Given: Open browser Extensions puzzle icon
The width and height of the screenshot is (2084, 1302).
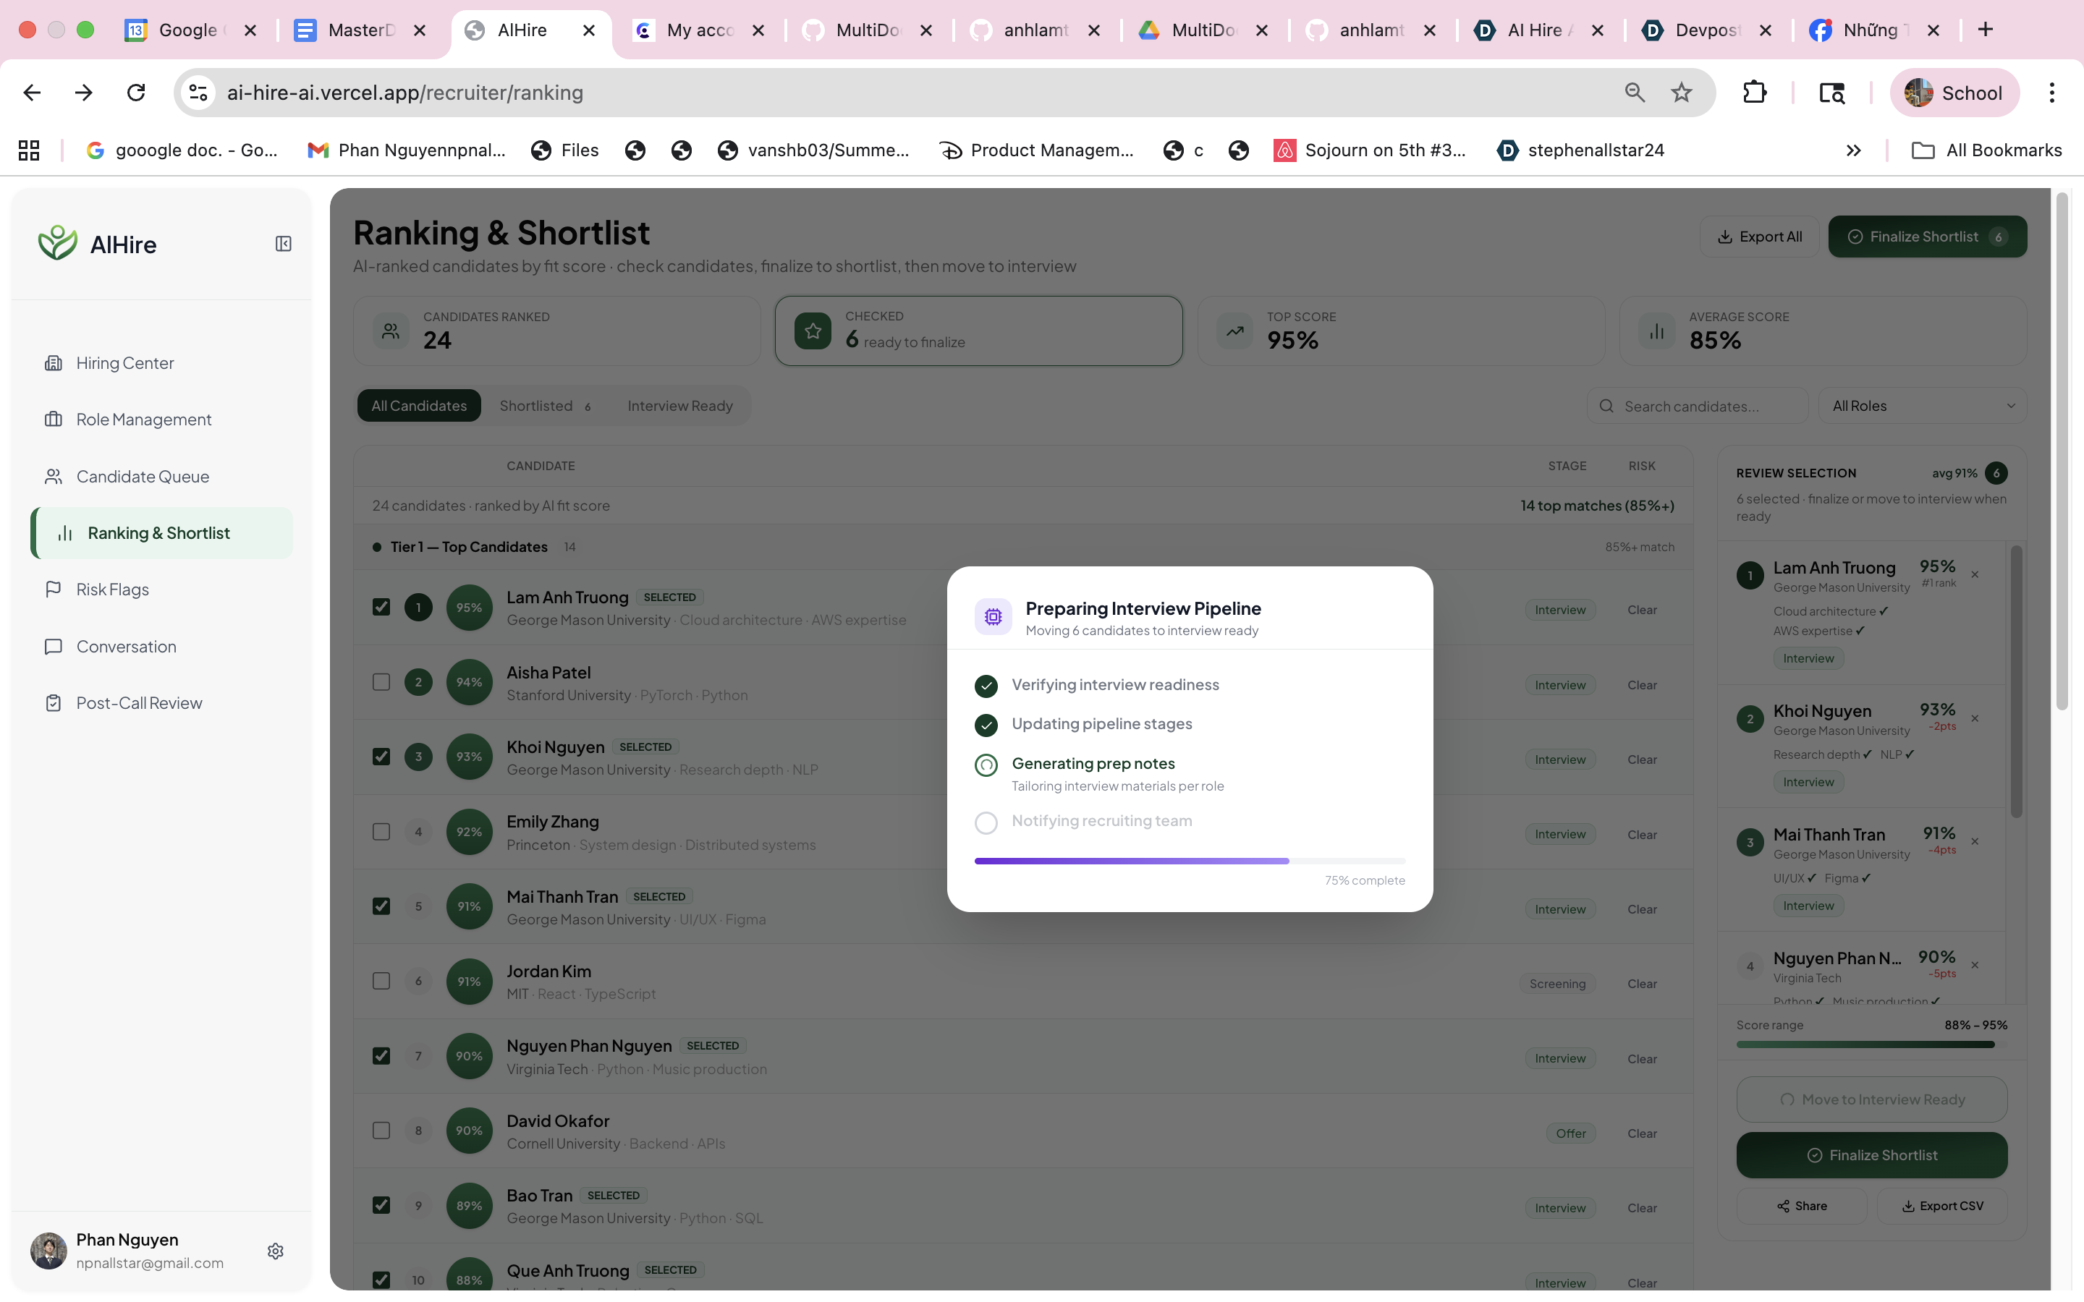Looking at the screenshot, I should point(1754,92).
